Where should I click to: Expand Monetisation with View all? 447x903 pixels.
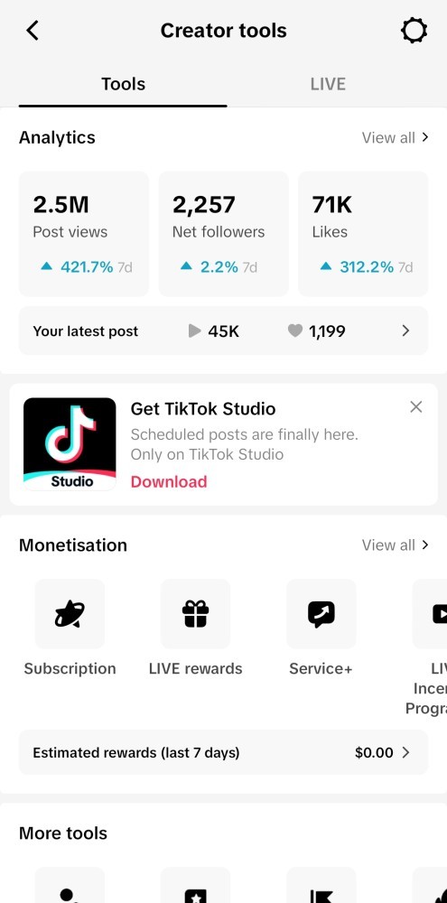[396, 545]
